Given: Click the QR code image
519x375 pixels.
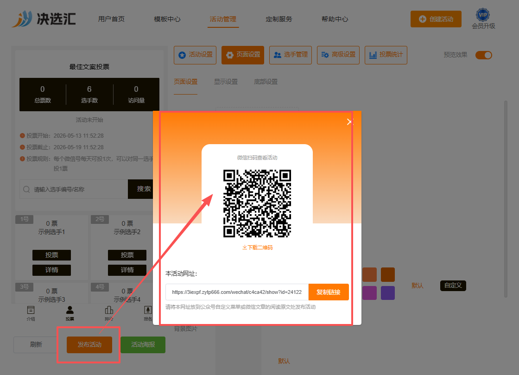Looking at the screenshot, I should pos(257,203).
